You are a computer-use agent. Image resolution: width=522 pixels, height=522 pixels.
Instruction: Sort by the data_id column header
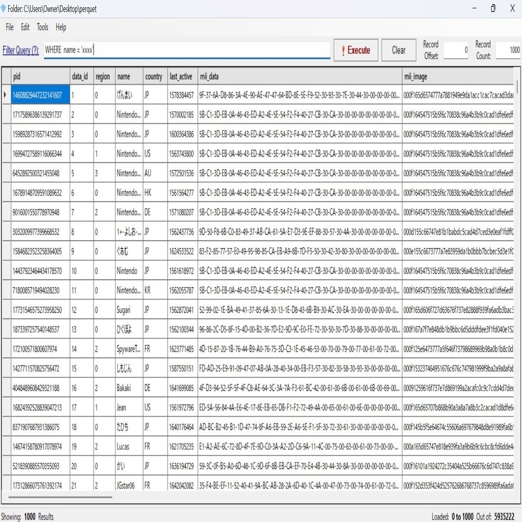[x=82, y=76]
